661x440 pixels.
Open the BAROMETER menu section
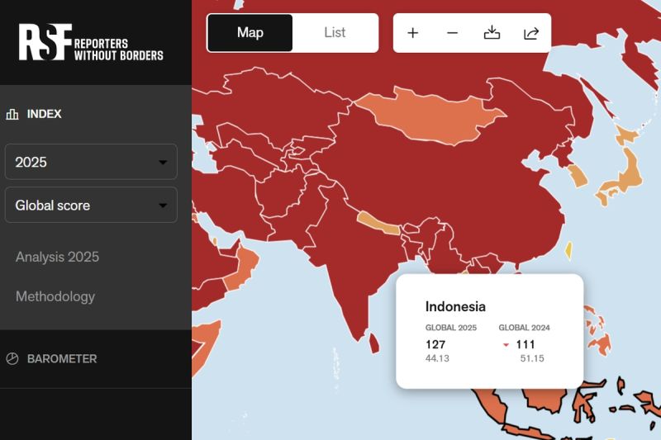pos(62,359)
